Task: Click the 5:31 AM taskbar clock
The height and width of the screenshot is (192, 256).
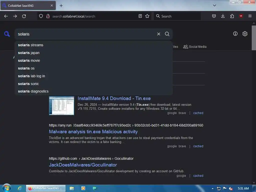Action: (243, 188)
